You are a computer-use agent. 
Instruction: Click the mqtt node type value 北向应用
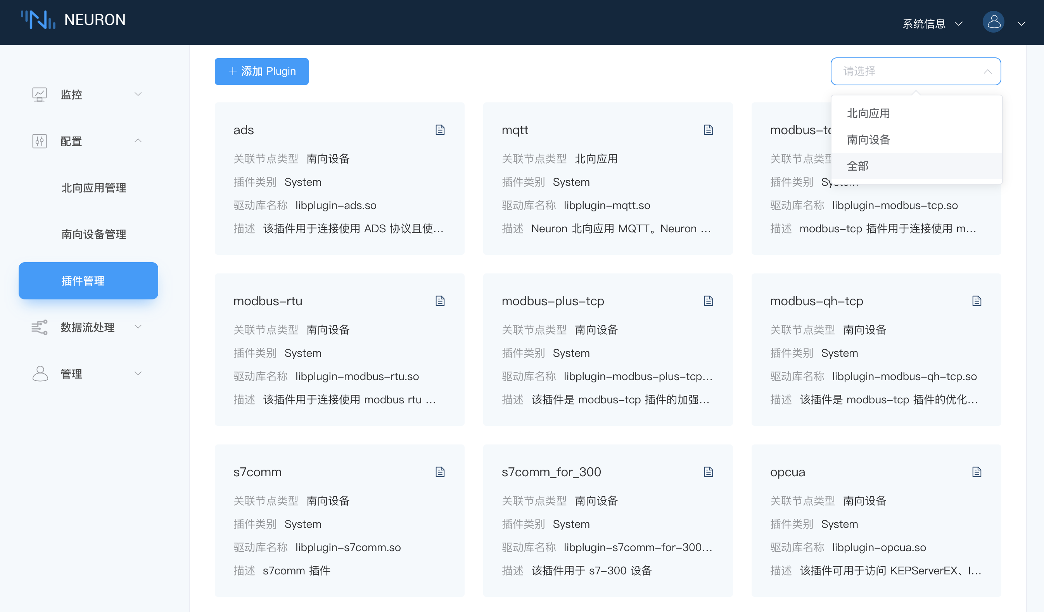[596, 159]
